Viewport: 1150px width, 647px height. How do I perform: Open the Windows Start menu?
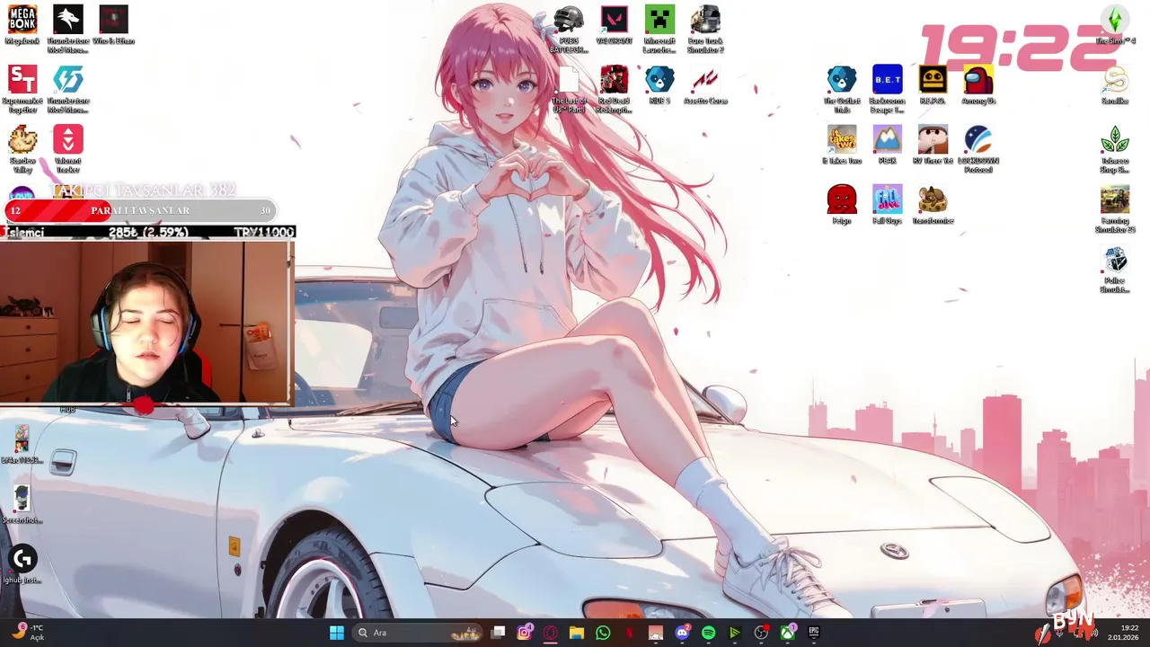click(336, 633)
